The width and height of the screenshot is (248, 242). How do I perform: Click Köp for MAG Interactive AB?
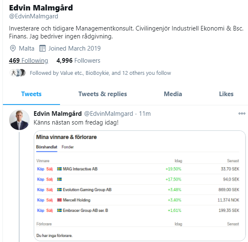click(x=41, y=169)
